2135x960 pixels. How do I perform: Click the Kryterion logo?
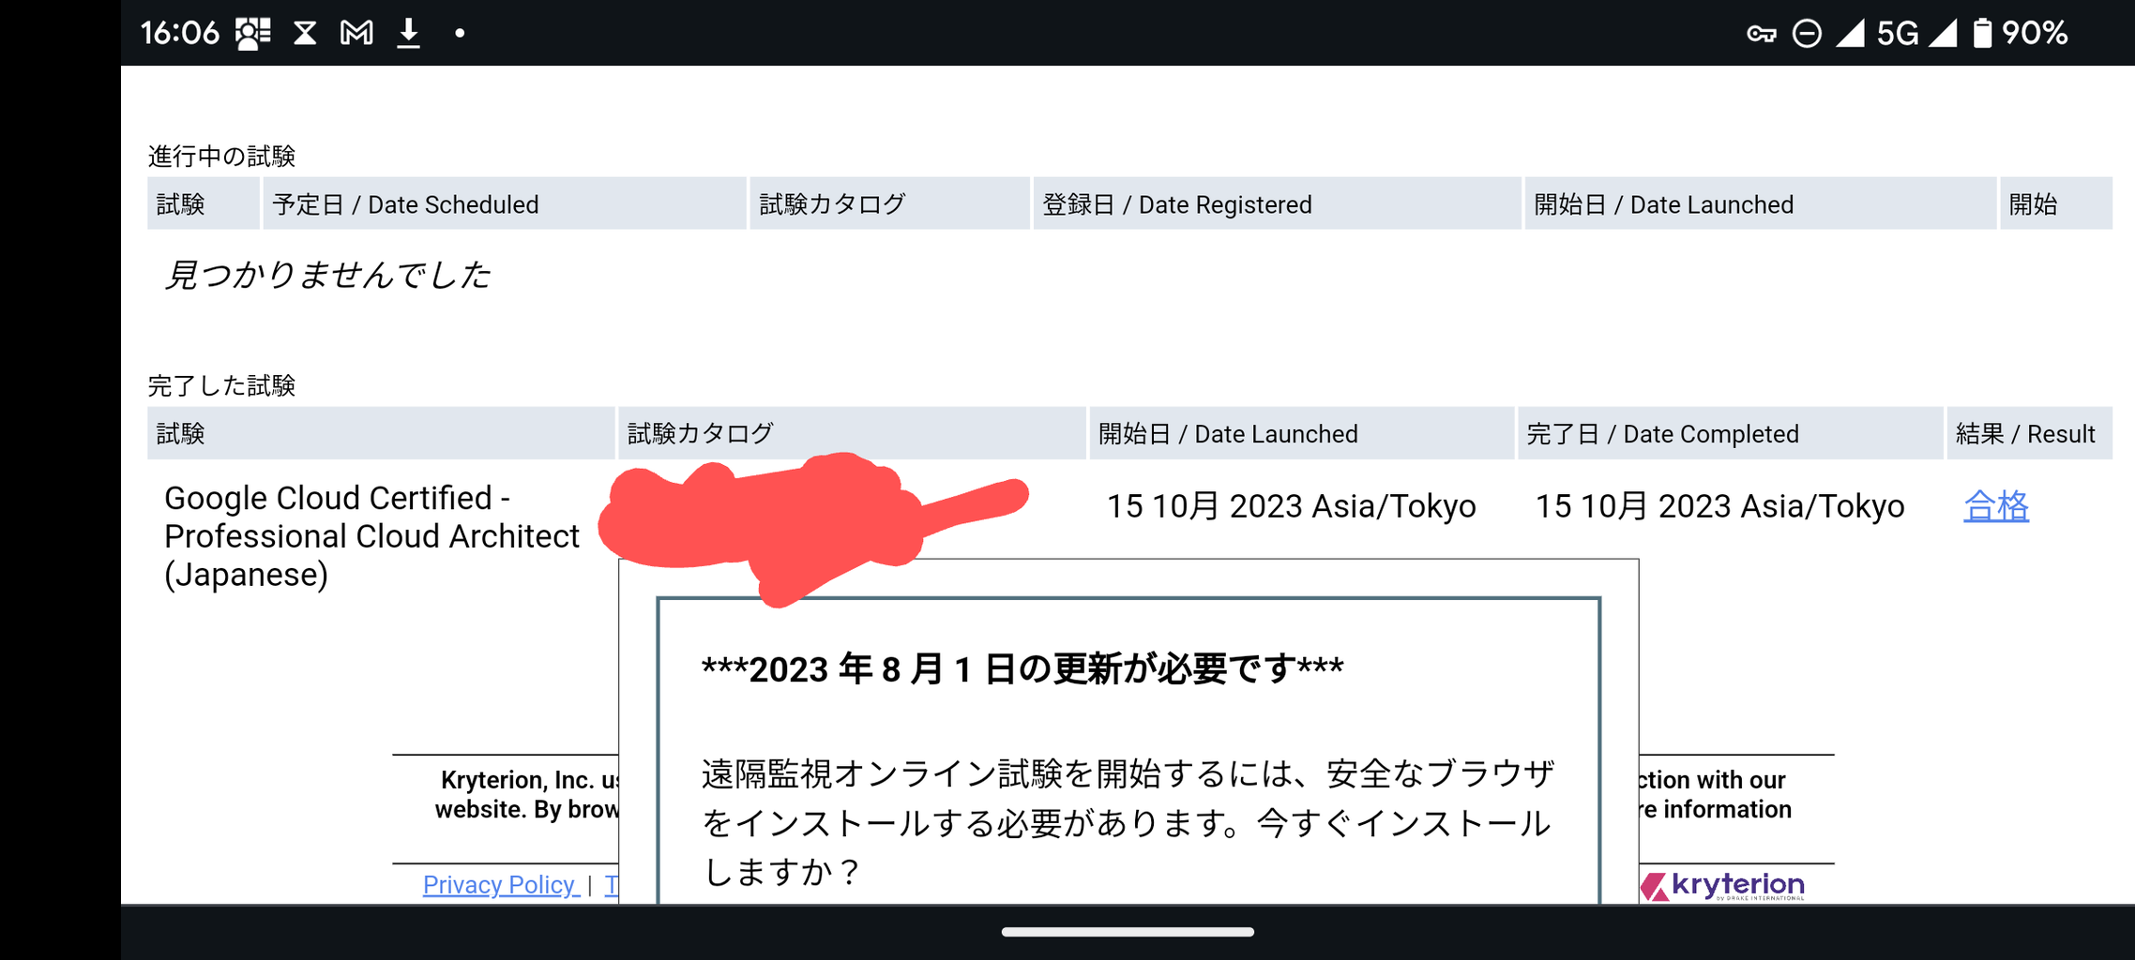coord(1723,886)
